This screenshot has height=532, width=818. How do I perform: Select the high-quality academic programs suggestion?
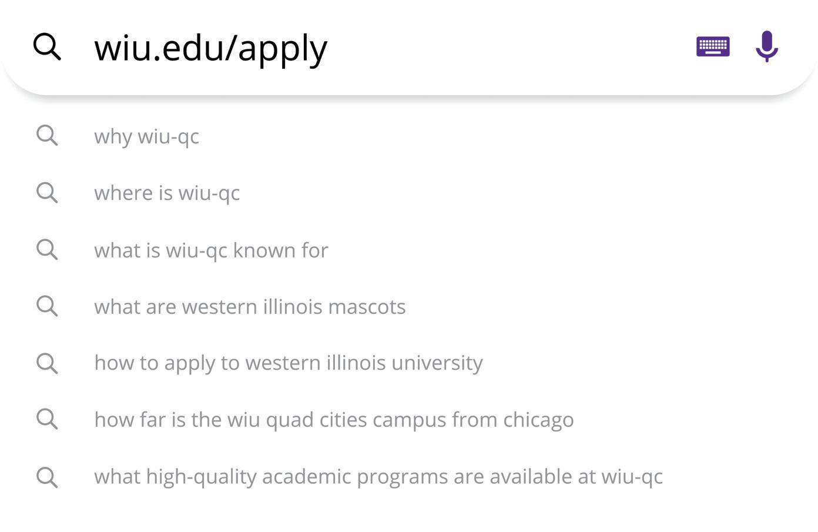click(x=378, y=477)
